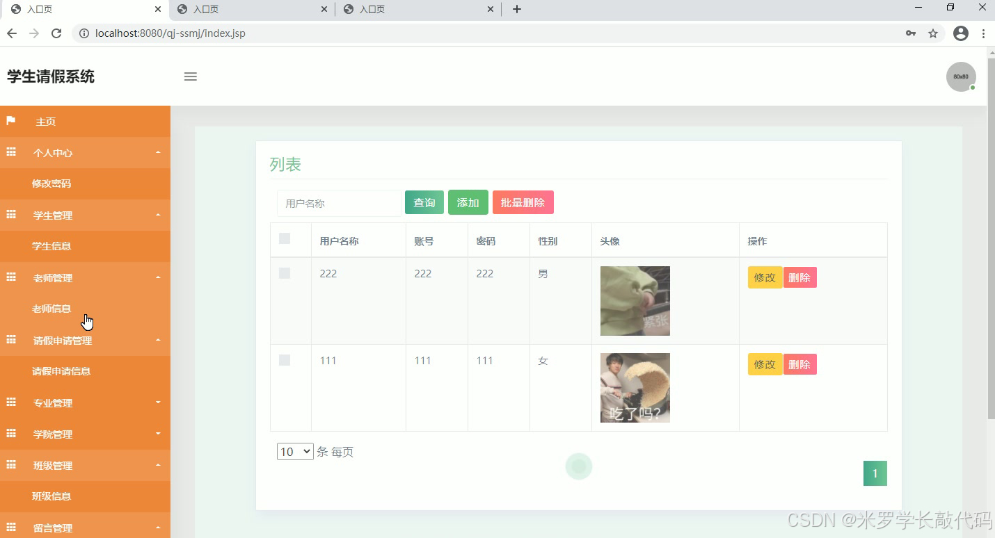995x538 pixels.
Task: Click the 批量删除 batch delete button
Action: click(523, 202)
